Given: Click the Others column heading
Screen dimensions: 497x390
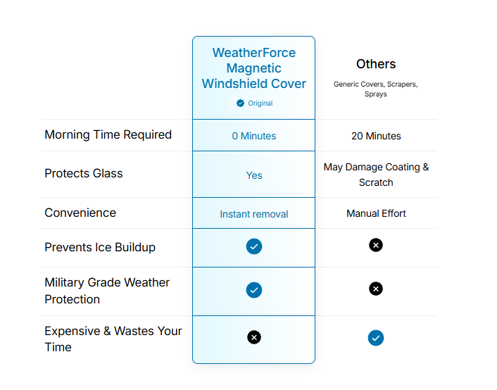Looking at the screenshot, I should (376, 64).
